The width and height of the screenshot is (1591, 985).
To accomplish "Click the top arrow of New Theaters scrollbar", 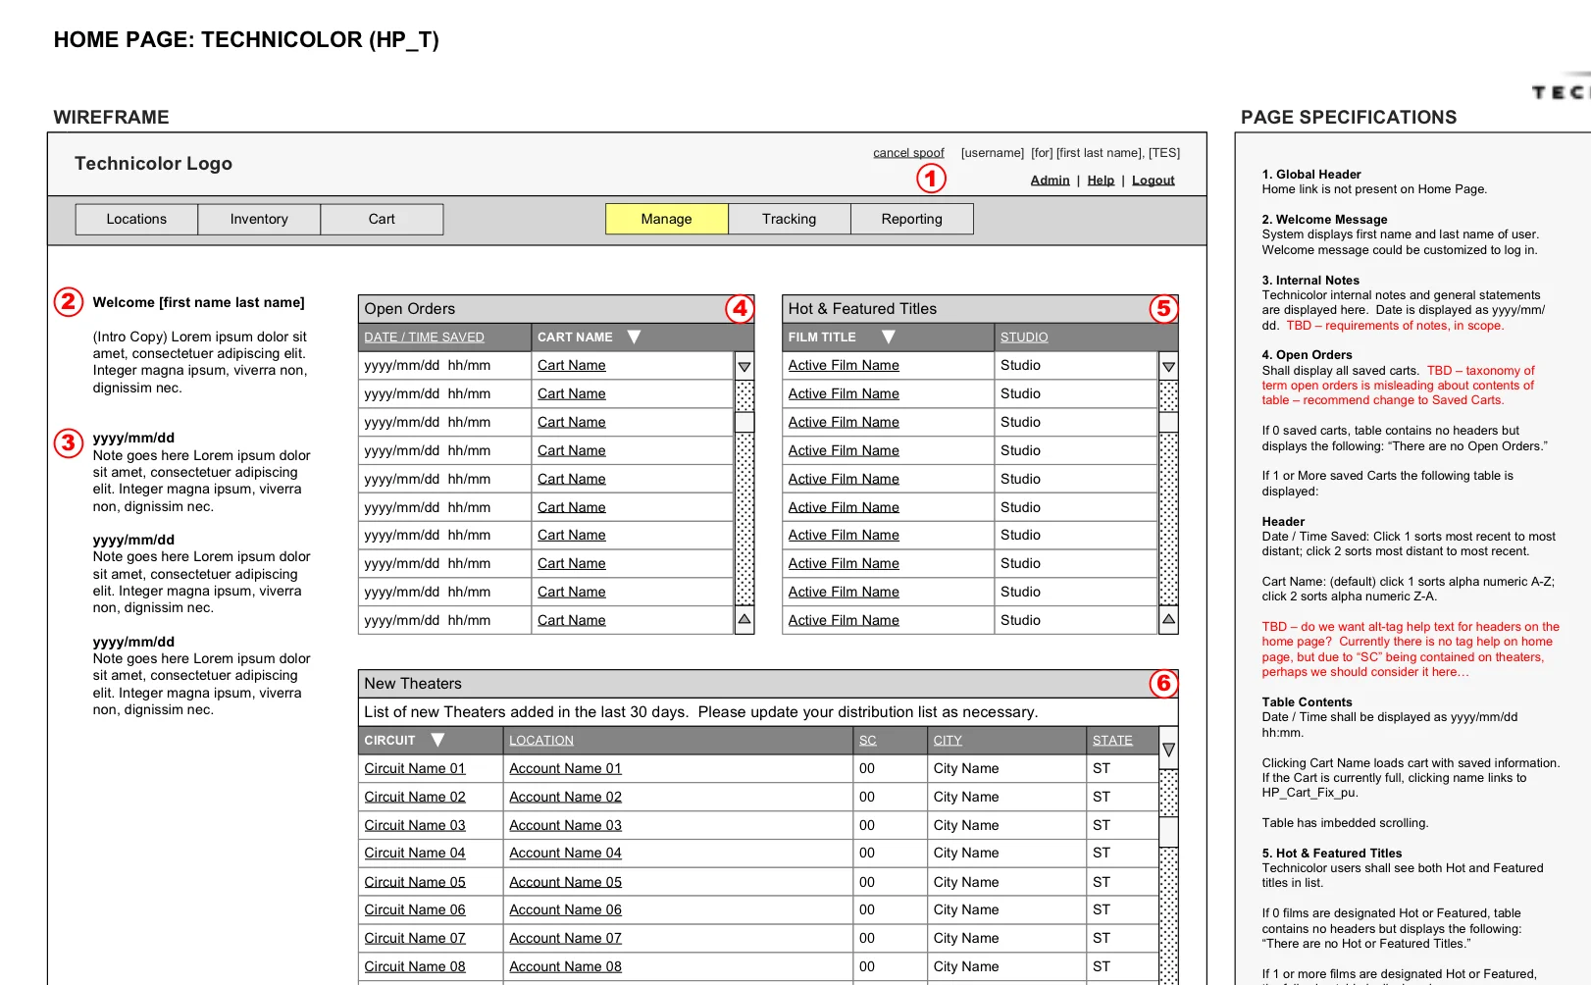I will click(1168, 750).
